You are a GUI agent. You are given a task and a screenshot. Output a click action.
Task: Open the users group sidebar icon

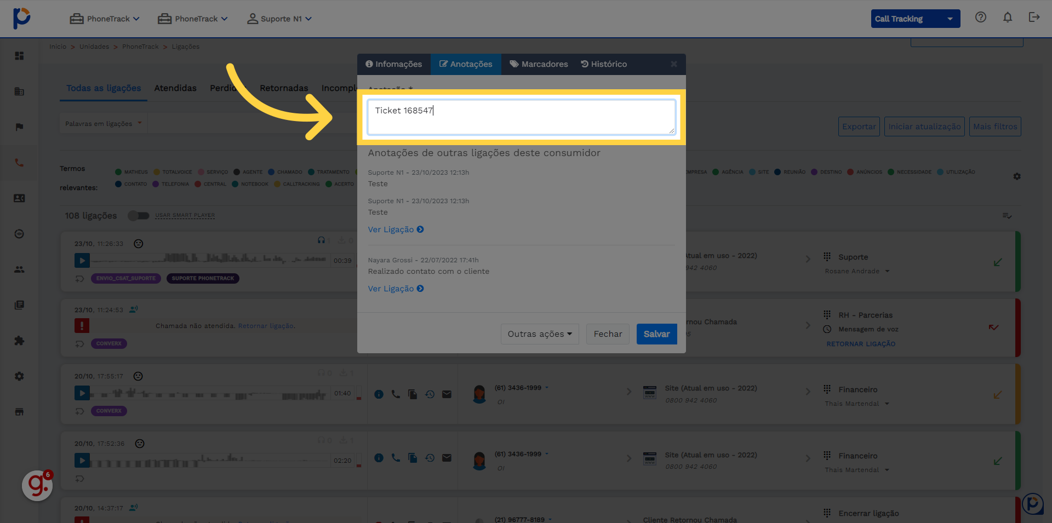(x=19, y=269)
